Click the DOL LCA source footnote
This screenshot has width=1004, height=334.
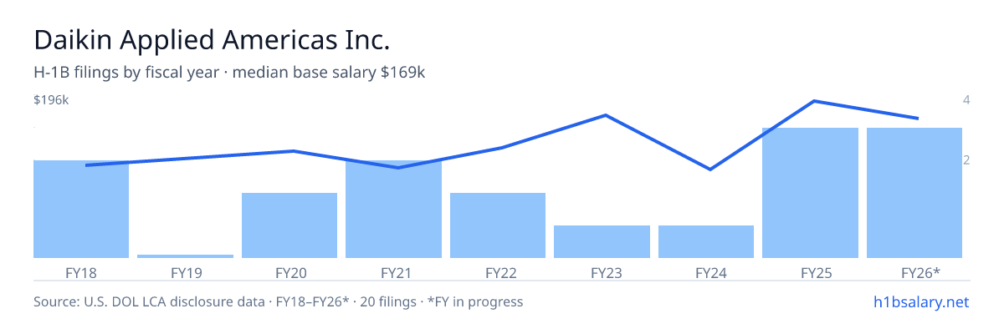click(278, 301)
